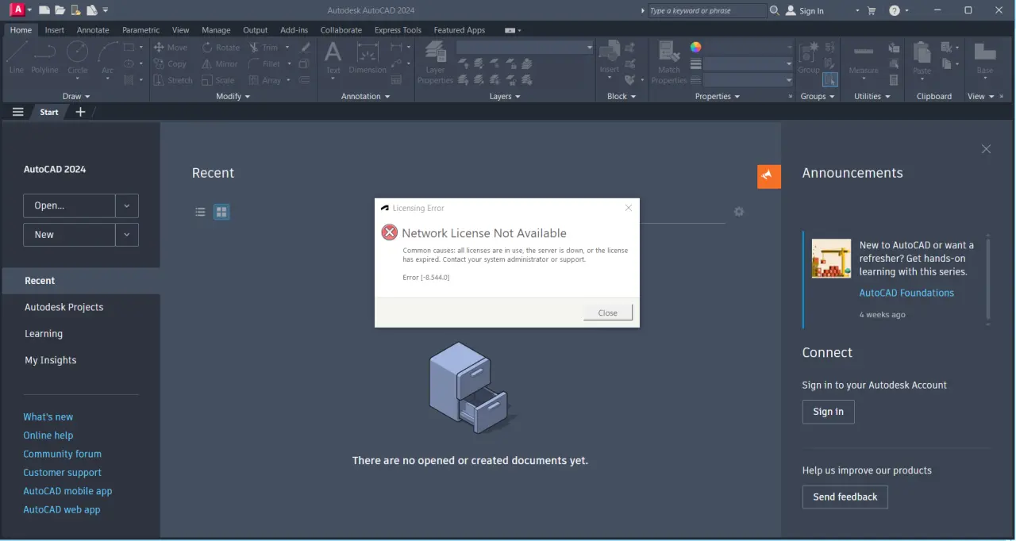Click the new tab plus button beside Start
This screenshot has width=1016, height=541.
(80, 112)
